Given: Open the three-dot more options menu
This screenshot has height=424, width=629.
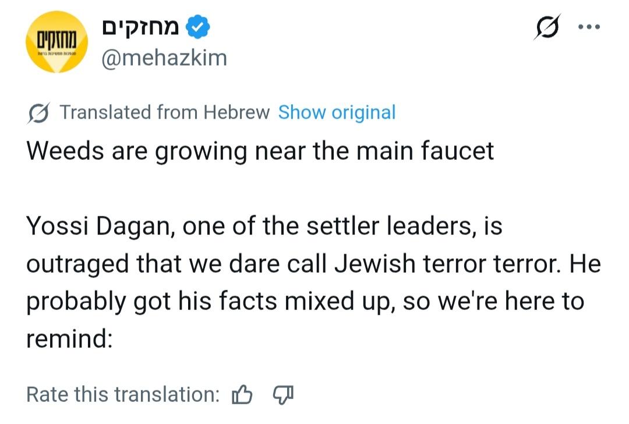Looking at the screenshot, I should [588, 28].
